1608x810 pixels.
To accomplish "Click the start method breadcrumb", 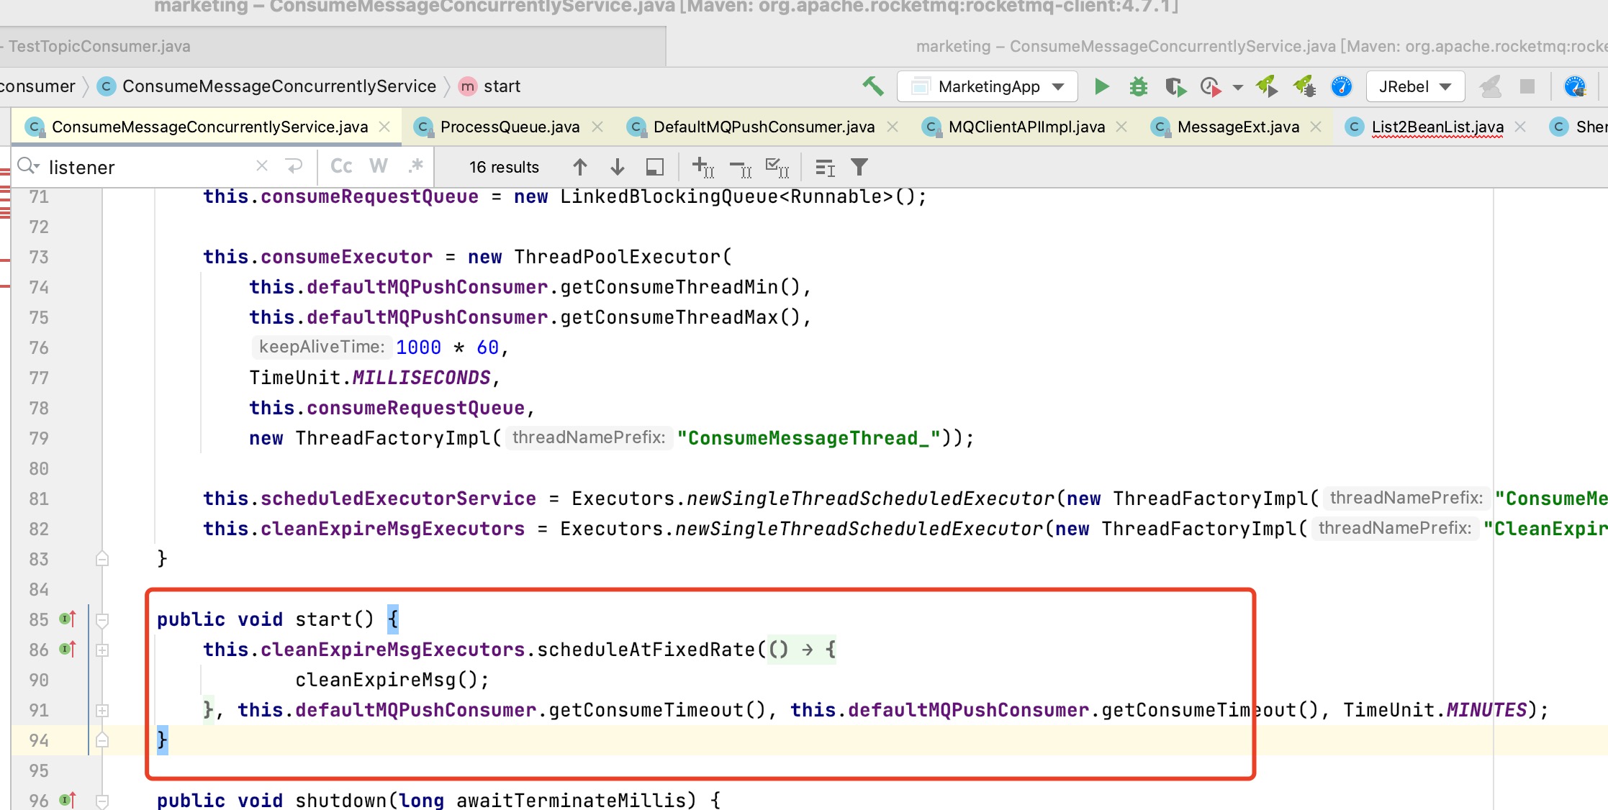I will tap(501, 86).
